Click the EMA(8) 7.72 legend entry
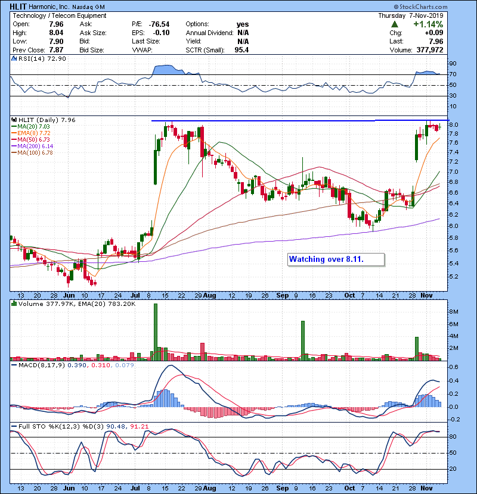The image size is (477, 494). click(x=30, y=133)
